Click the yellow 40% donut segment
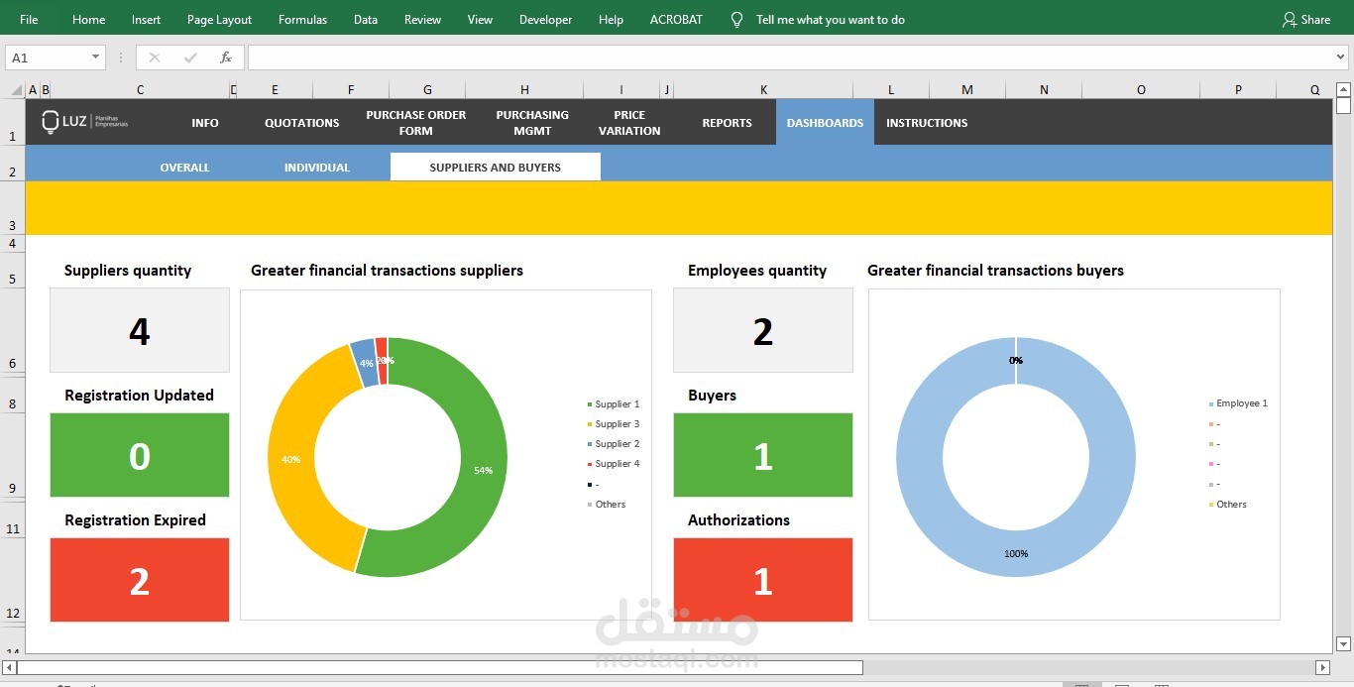The width and height of the screenshot is (1354, 687). (291, 460)
